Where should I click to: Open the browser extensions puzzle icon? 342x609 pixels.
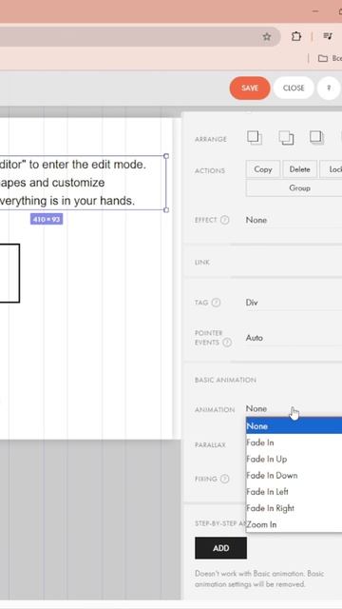tap(295, 36)
